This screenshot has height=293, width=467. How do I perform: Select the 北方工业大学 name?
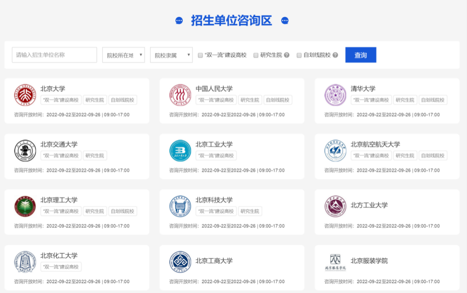[x=369, y=205]
